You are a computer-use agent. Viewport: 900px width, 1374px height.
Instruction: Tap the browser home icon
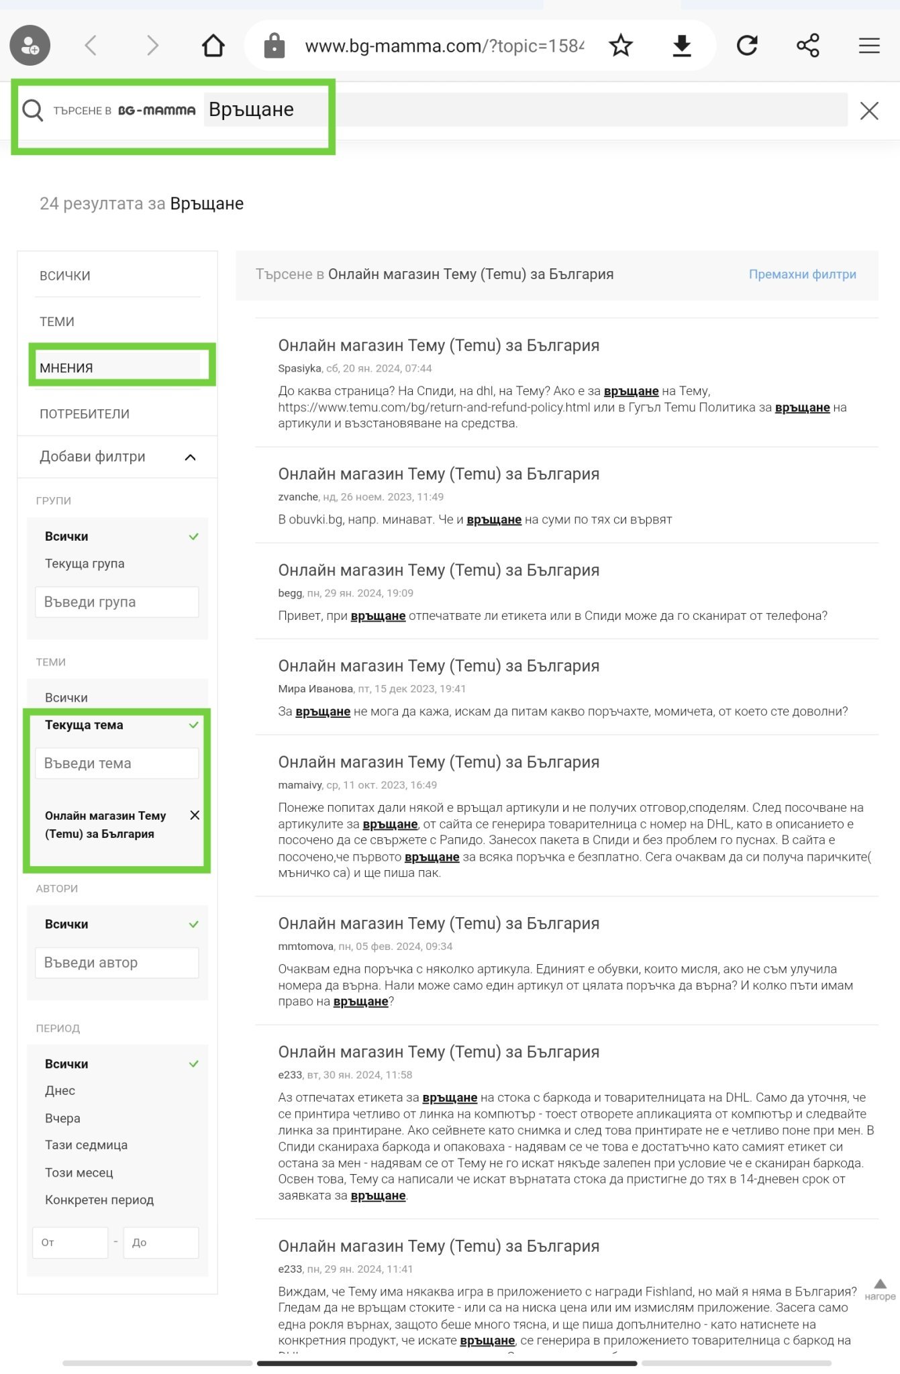tap(213, 46)
